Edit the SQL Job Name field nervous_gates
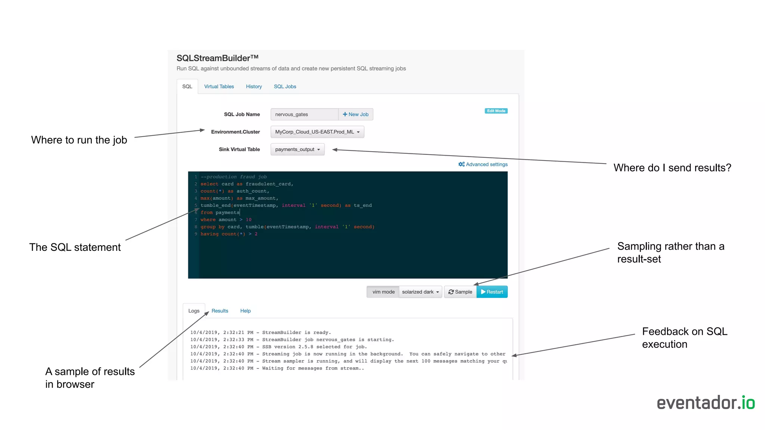The width and height of the screenshot is (765, 430). pyautogui.click(x=304, y=114)
